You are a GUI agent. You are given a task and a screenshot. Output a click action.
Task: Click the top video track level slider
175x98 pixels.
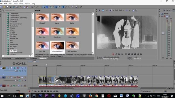16,71
